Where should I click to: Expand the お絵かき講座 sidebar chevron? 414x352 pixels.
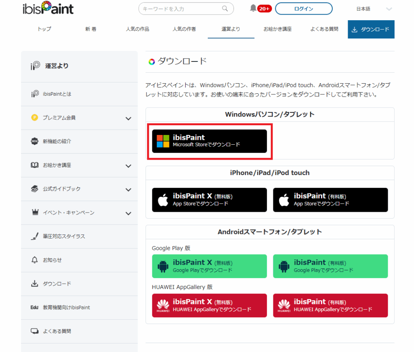pos(128,166)
